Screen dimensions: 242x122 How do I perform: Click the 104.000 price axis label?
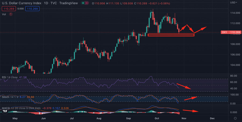click(235, 65)
